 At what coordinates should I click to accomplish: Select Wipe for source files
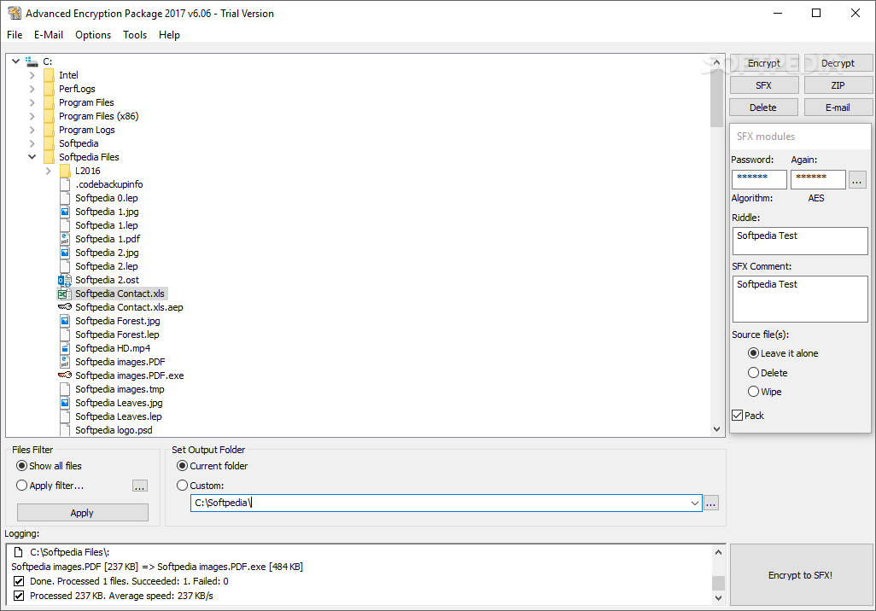753,392
